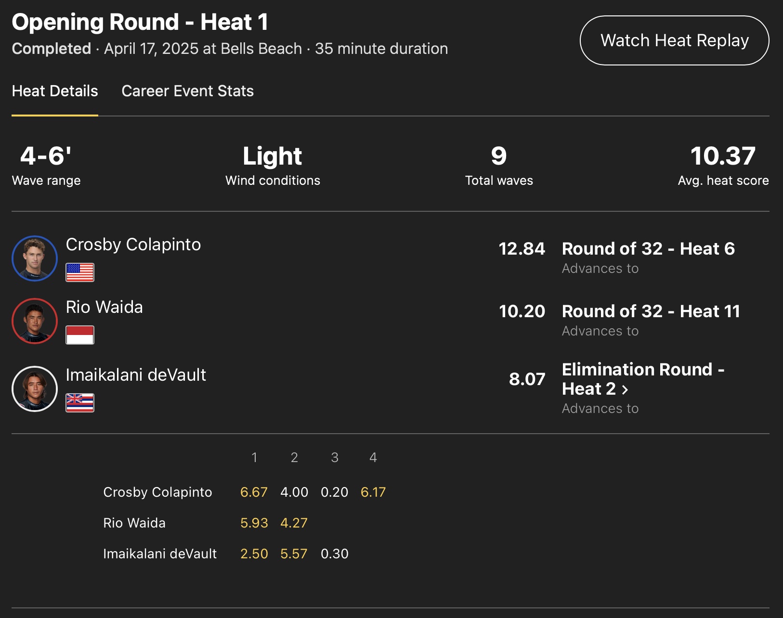783x618 pixels.
Task: Click the chevron next to Heat 2
Action: tap(625, 389)
